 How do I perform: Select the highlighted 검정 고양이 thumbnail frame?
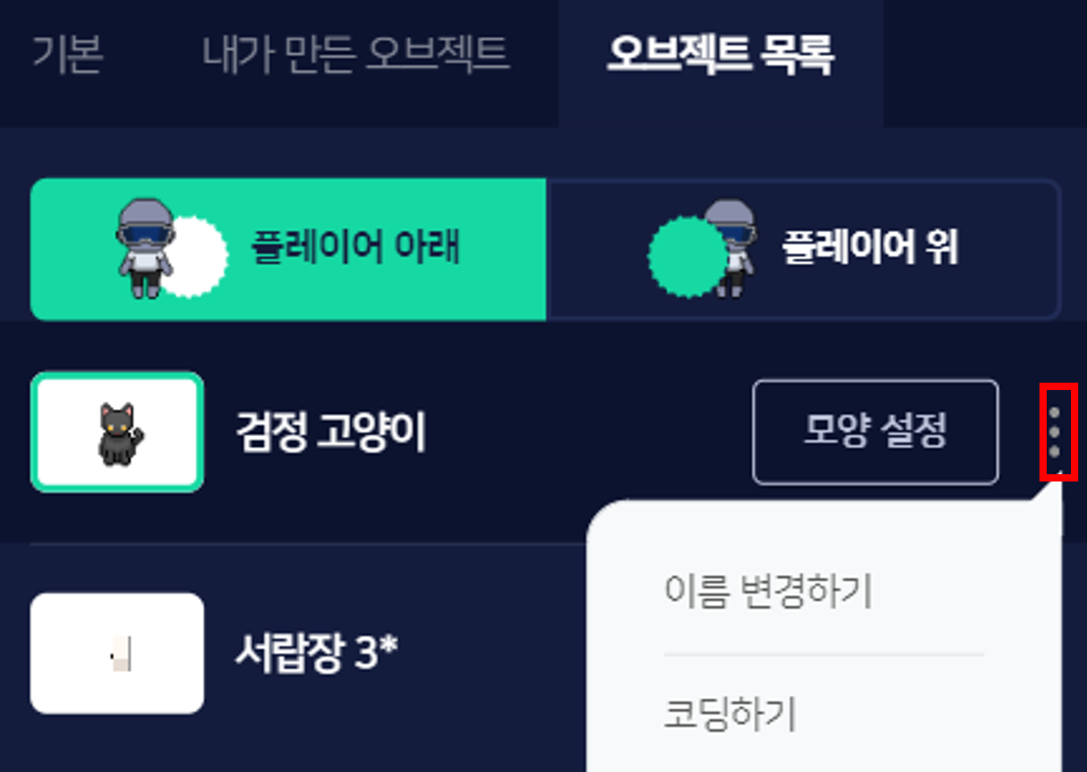(x=117, y=432)
